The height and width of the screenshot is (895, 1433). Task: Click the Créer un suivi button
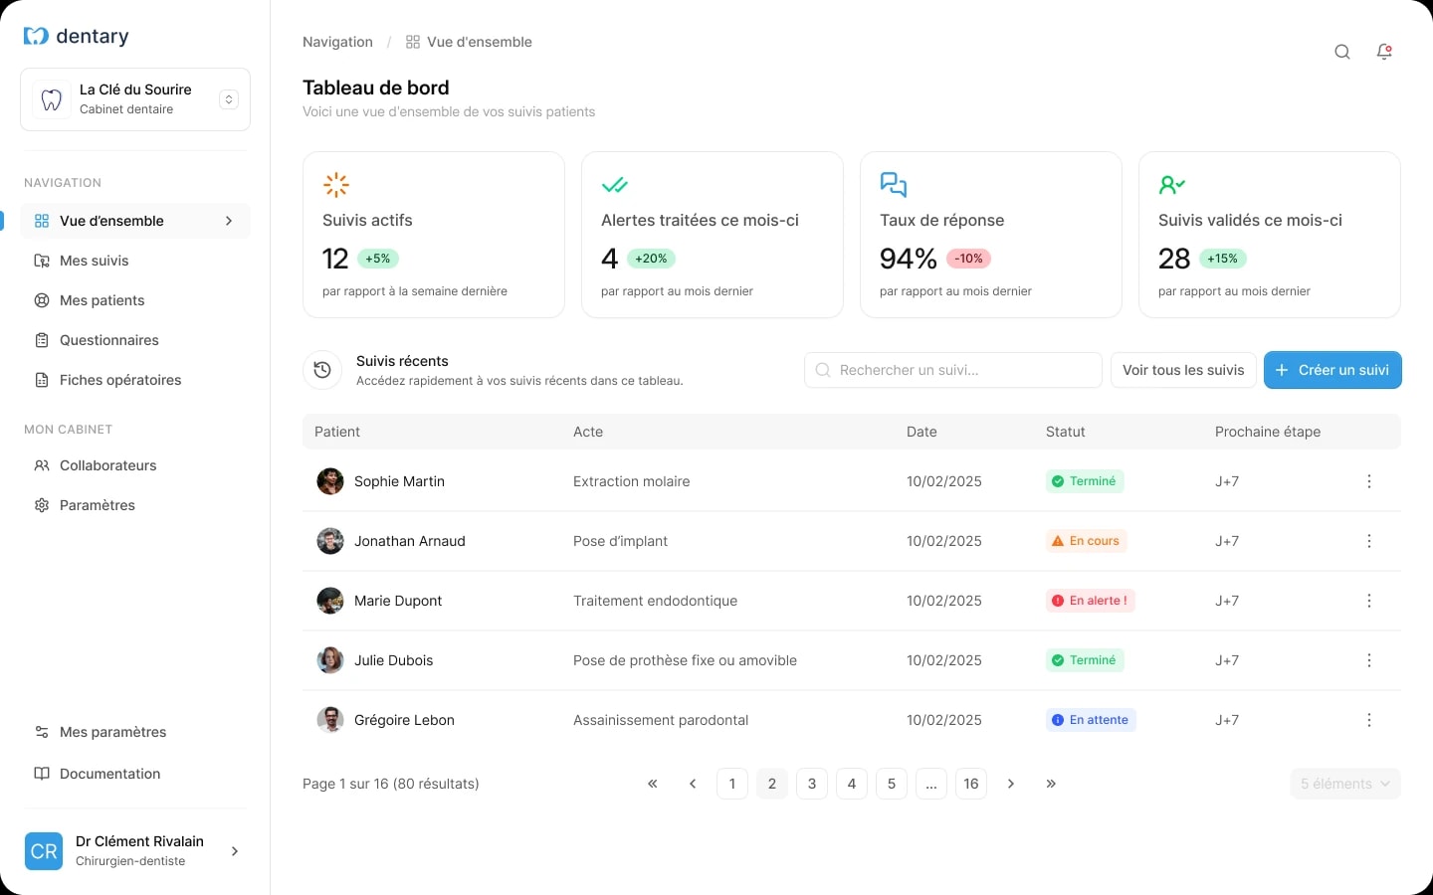pyautogui.click(x=1332, y=370)
